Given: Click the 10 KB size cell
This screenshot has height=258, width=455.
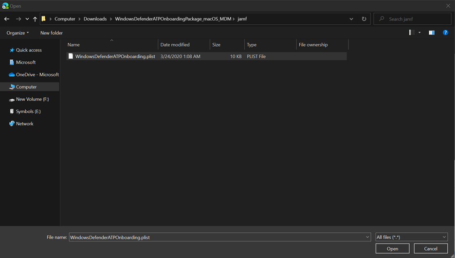Looking at the screenshot, I should 236,56.
